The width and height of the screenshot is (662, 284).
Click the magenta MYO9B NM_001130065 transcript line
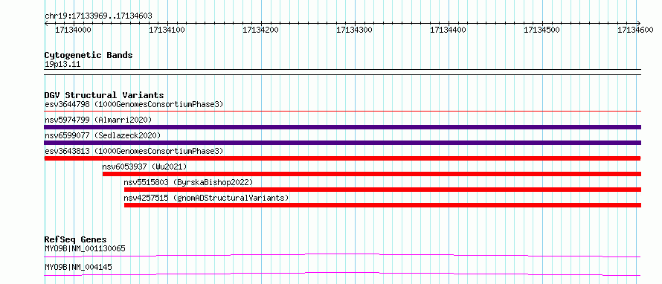342,255
